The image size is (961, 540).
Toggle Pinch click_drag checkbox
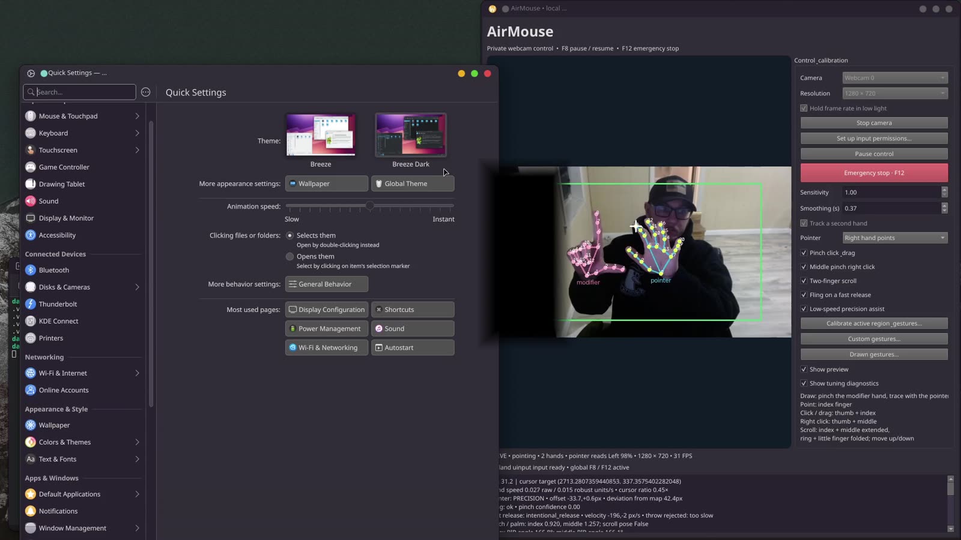804,253
